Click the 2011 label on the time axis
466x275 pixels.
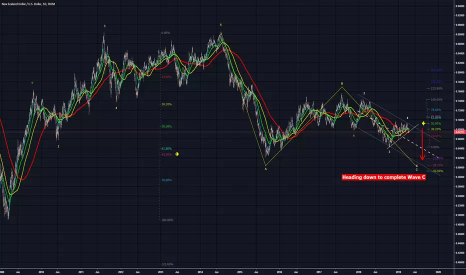pyautogui.click(x=81, y=272)
